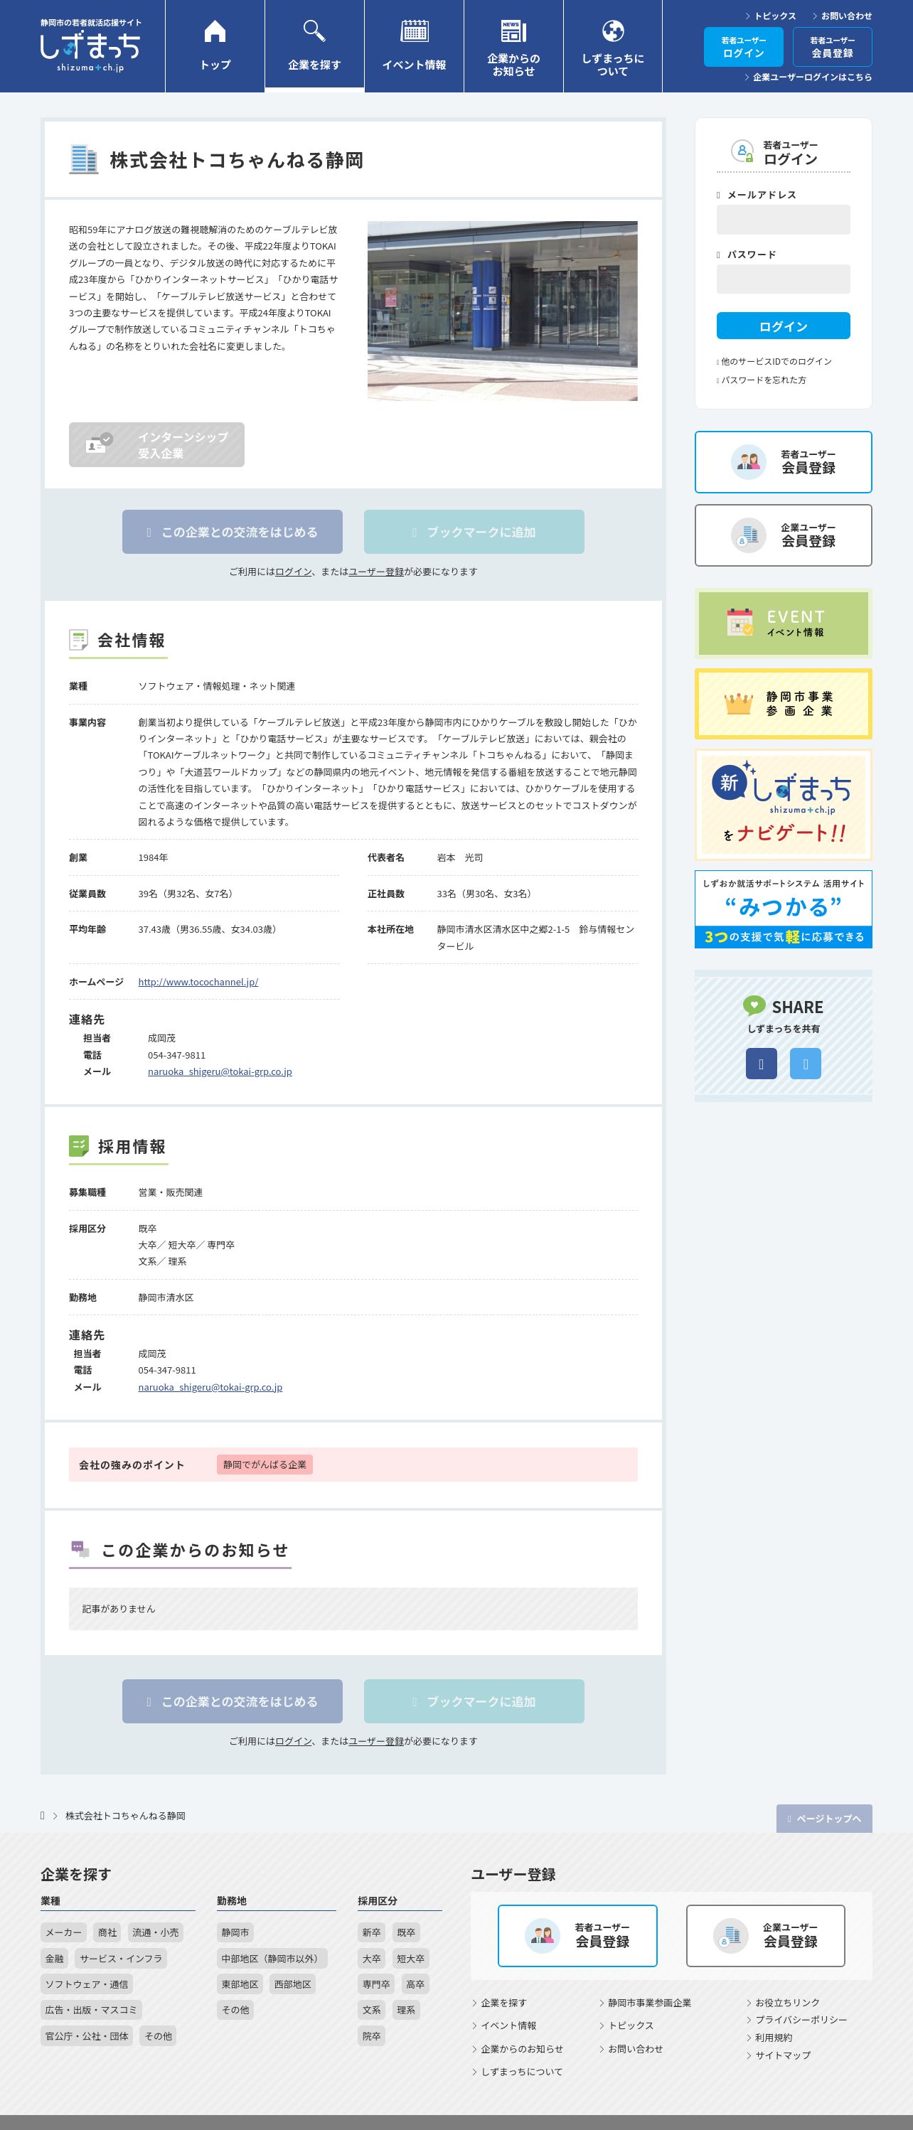Select the サービス・インフラ industry tag
This screenshot has width=913, height=2130.
coord(122,1959)
